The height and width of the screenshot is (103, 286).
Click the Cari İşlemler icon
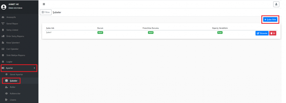pyautogui.click(x=3, y=49)
